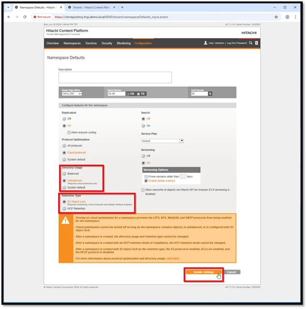
Task: Select TB unit for Hard Quota
Action: pyautogui.click(x=138, y=94)
